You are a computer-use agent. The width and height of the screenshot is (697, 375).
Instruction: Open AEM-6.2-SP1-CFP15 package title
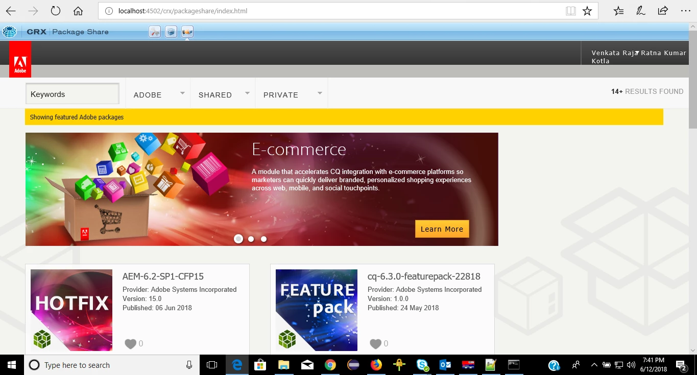point(163,277)
